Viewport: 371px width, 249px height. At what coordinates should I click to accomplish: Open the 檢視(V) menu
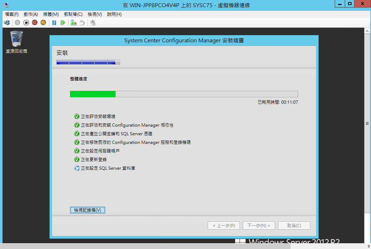click(95, 14)
